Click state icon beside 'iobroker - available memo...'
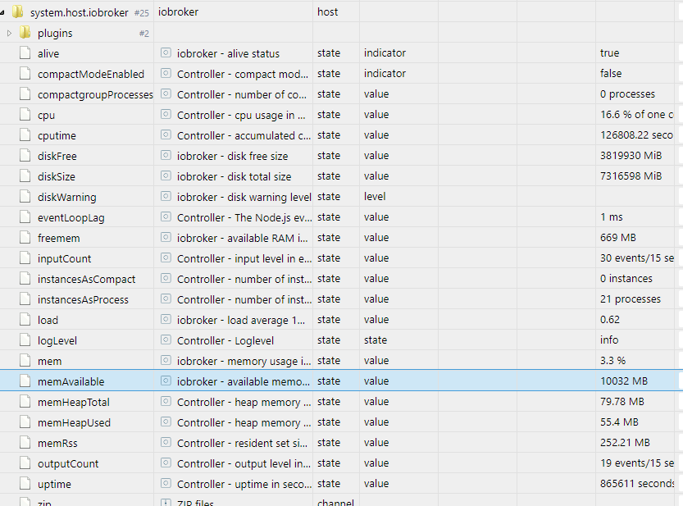Screen dimensions: 683x506 (x=166, y=381)
